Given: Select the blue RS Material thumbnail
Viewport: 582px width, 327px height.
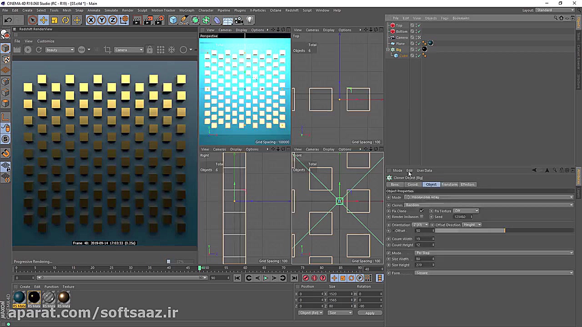Looking at the screenshot, I should tap(19, 297).
